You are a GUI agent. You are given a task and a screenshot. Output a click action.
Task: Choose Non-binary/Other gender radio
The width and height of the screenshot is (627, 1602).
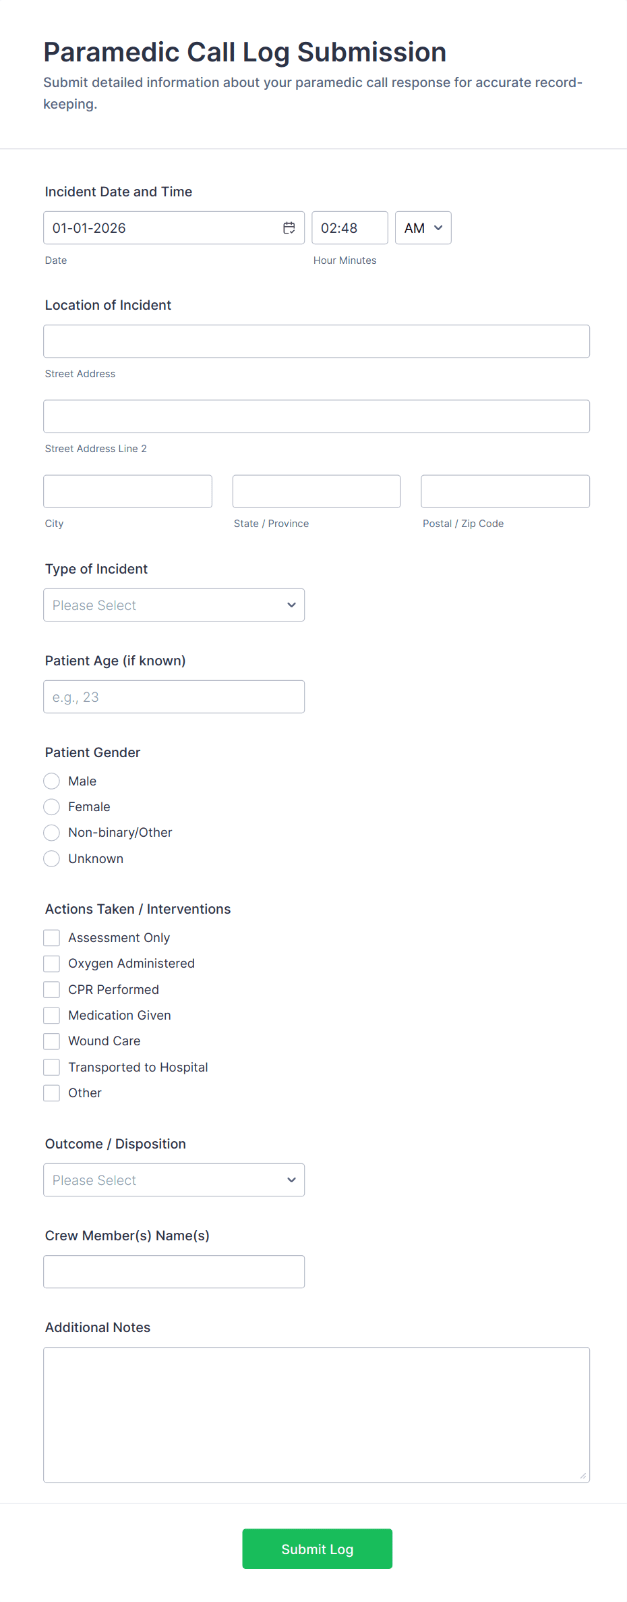coord(52,833)
